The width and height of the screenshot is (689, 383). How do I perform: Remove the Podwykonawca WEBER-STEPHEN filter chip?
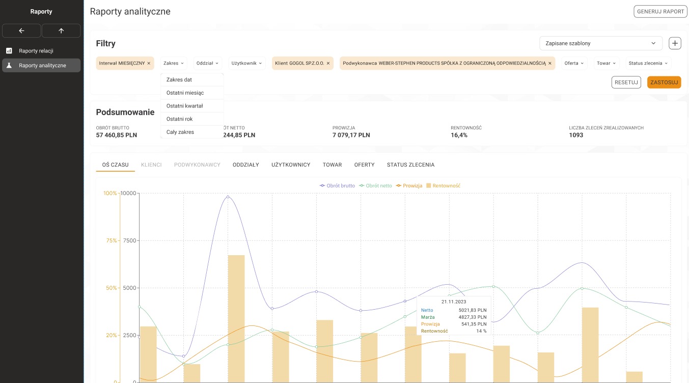tap(550, 63)
